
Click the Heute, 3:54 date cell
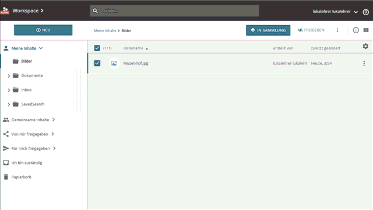pyautogui.click(x=321, y=64)
